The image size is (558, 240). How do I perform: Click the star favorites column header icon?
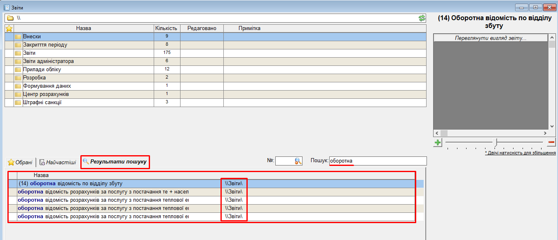click(9, 28)
